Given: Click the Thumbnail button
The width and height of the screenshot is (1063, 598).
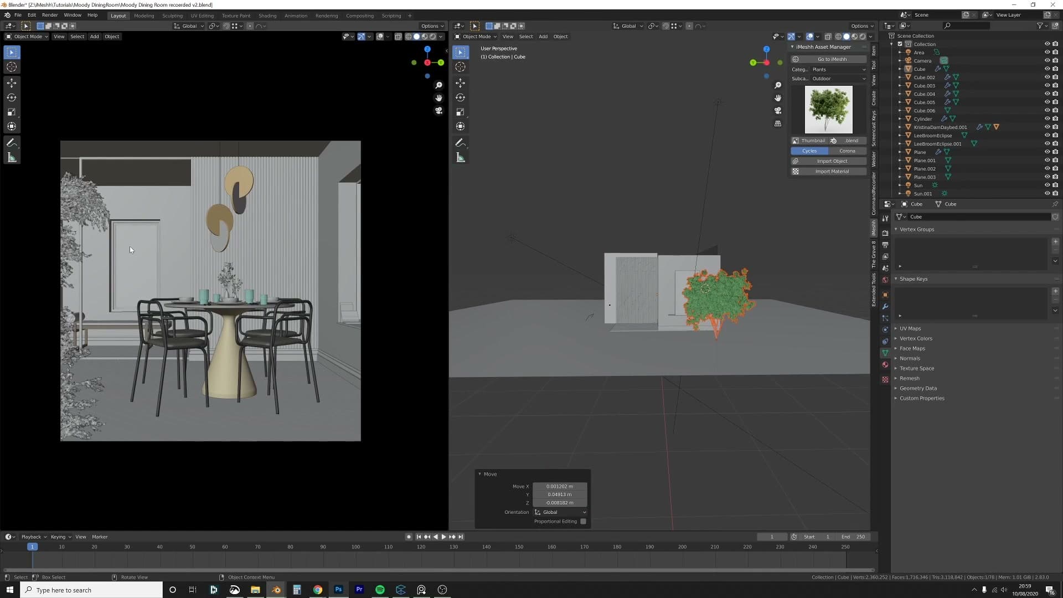Looking at the screenshot, I should [x=809, y=141].
